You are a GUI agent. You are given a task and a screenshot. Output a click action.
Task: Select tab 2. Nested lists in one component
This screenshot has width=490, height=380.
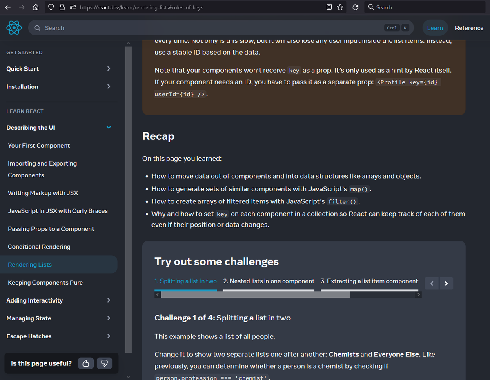click(x=269, y=281)
